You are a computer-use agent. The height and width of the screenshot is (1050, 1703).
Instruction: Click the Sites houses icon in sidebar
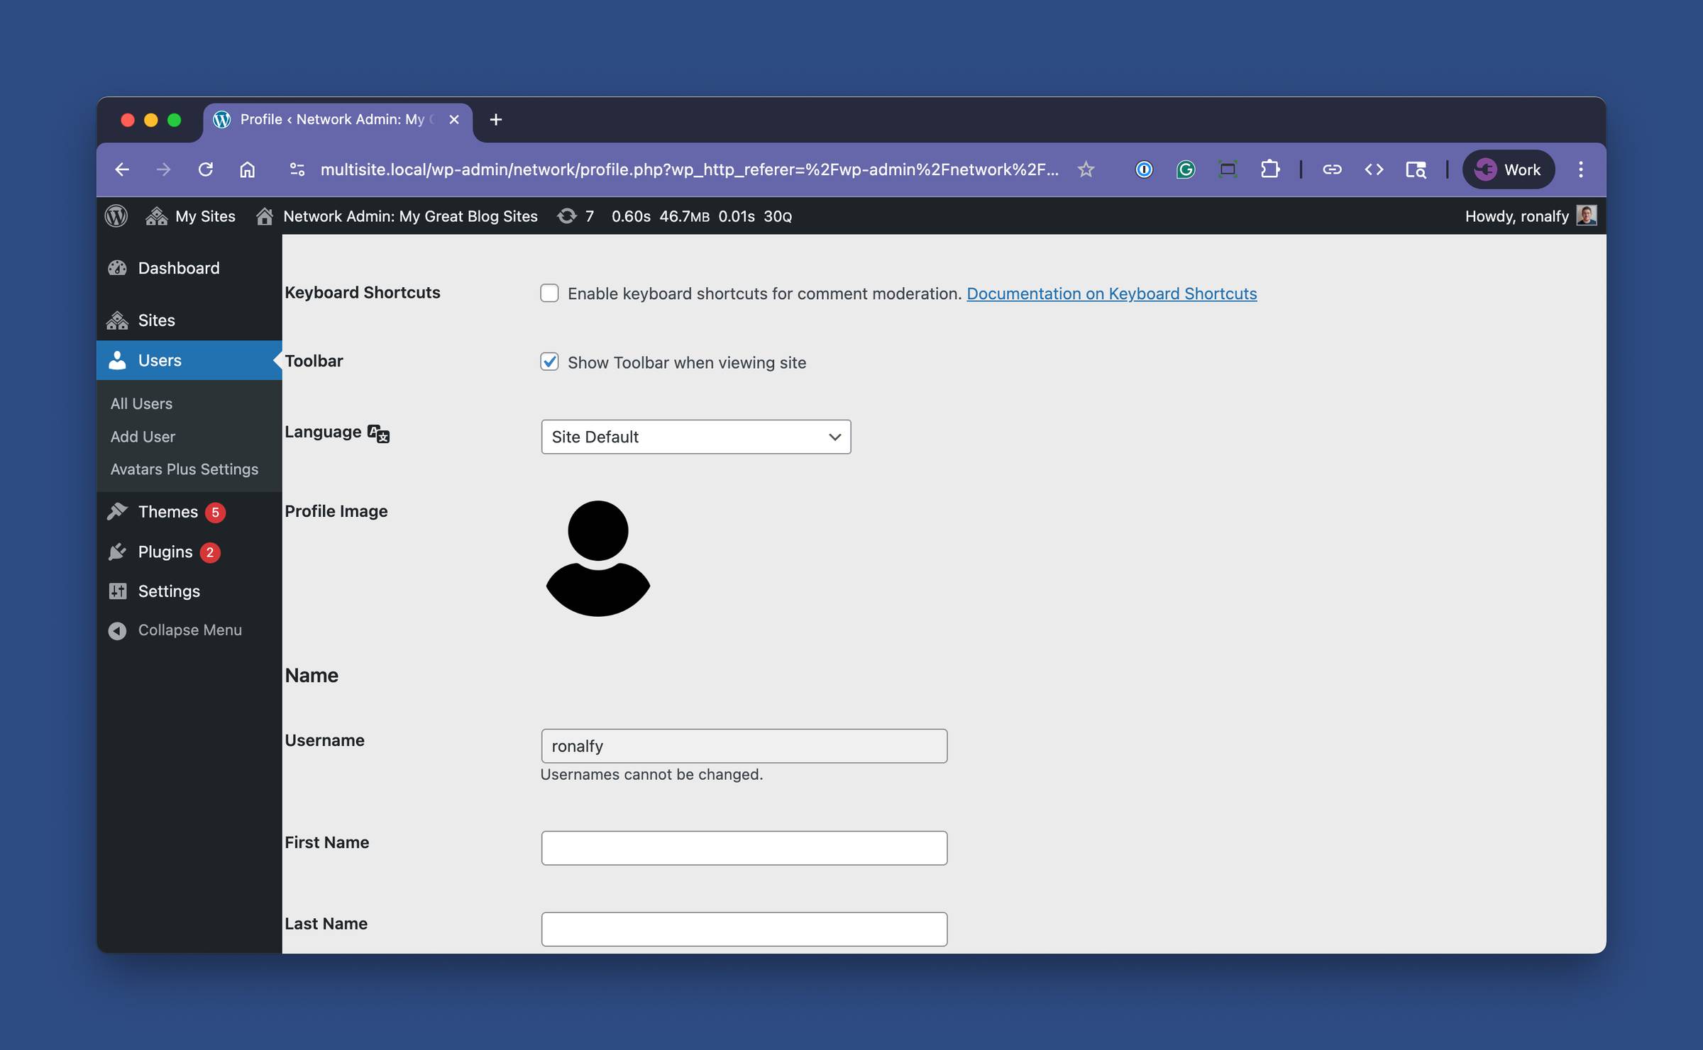tap(117, 320)
